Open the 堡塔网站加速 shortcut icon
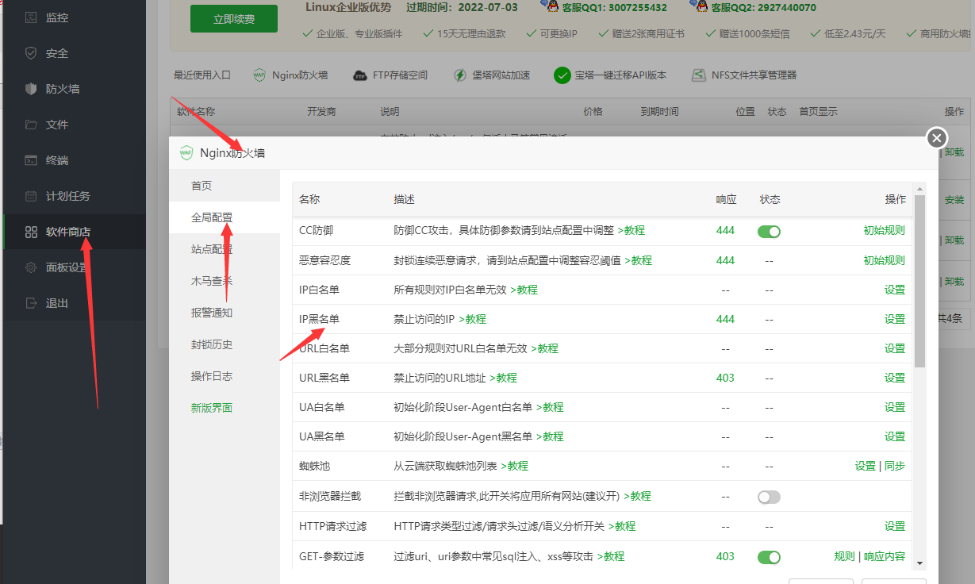This screenshot has width=975, height=584. coord(460,75)
